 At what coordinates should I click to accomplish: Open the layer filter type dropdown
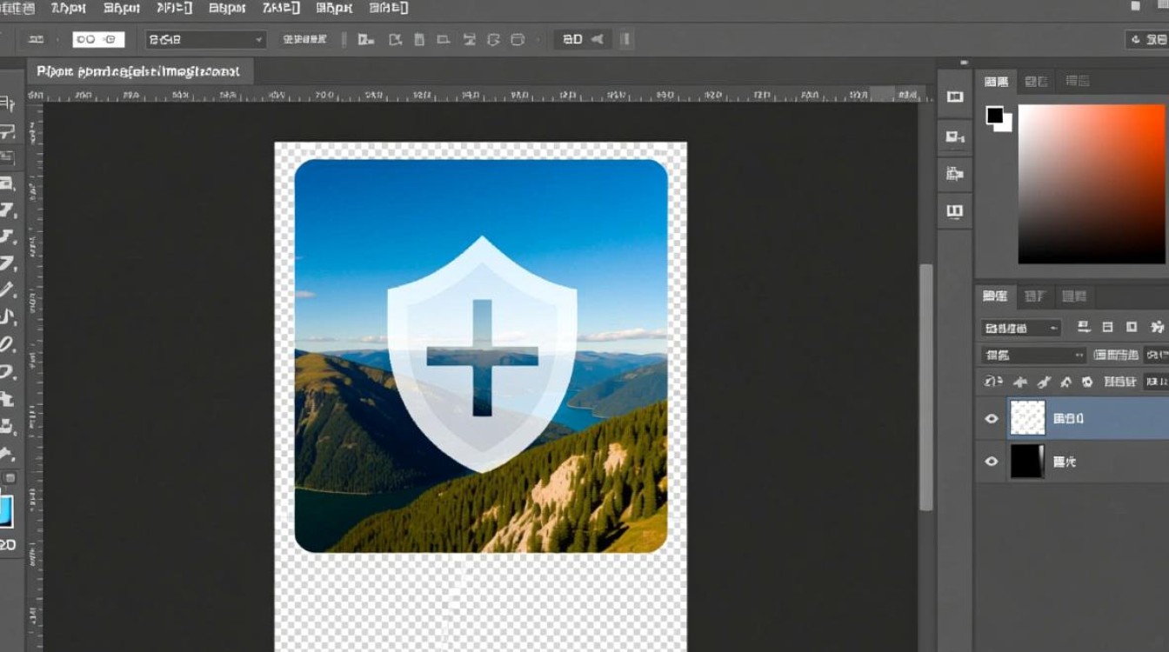pos(1020,328)
